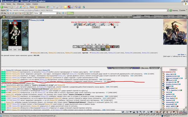The image size is (188, 117).
Task: Open player Alex-bk in warriors list
Action: click(169, 74)
